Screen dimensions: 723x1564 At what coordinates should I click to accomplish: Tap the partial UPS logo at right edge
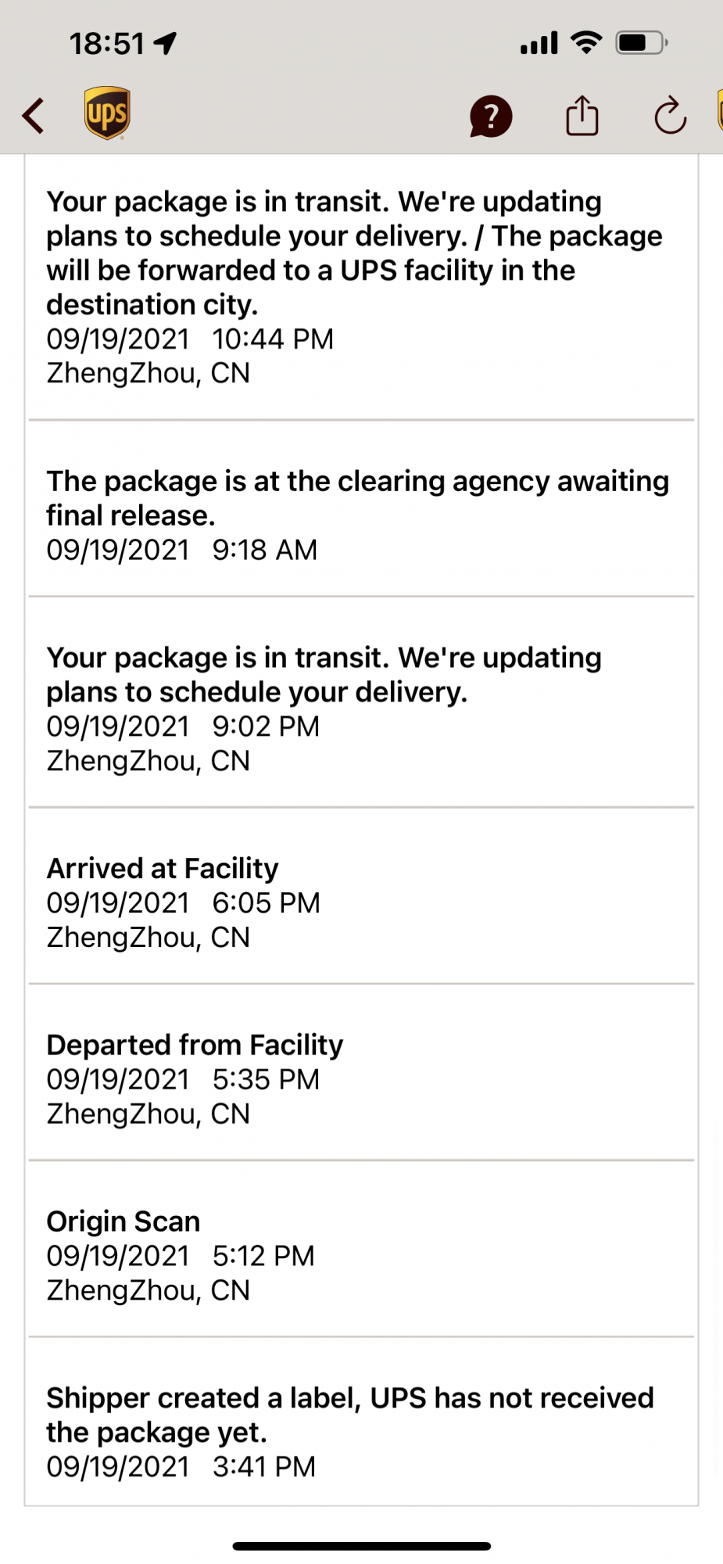click(720, 110)
